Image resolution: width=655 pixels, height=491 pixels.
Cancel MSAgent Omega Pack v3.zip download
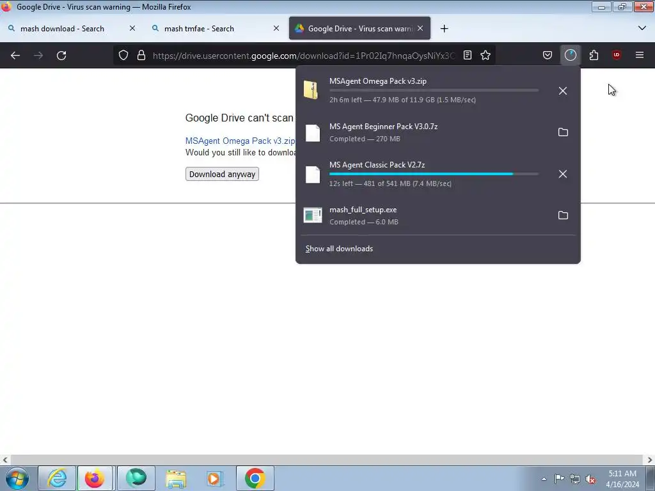click(563, 91)
